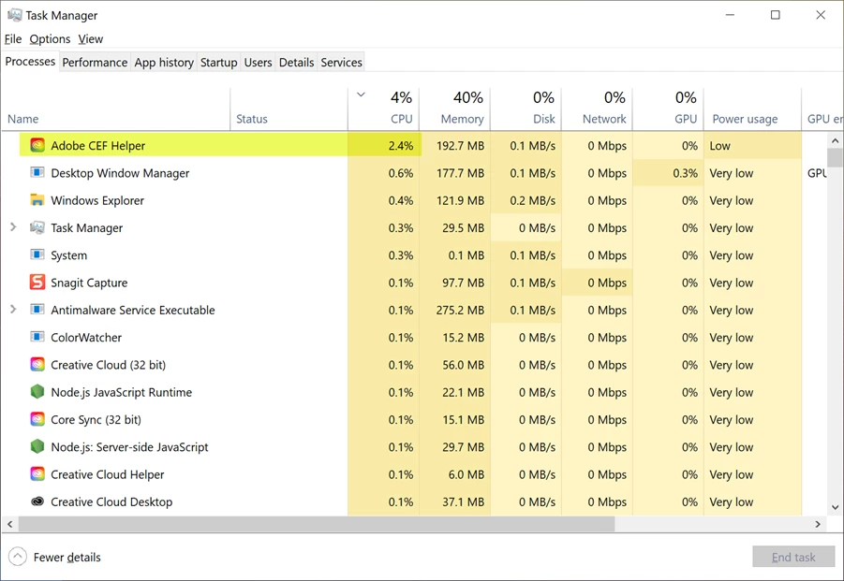Open the Options menu
Screen dimensions: 844x581
coord(50,38)
